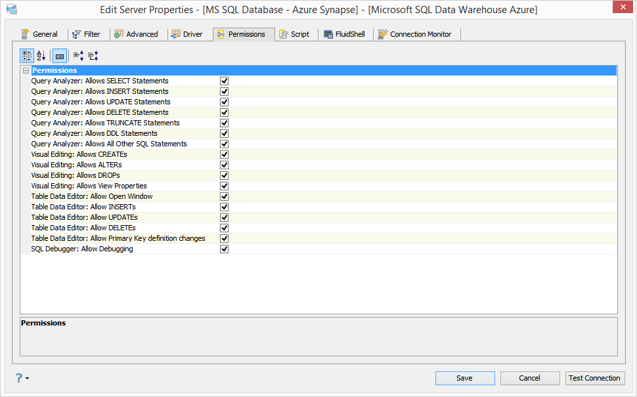
Task: Toggle Visual Editing Allows DROPs checkbox
Action: (224, 175)
